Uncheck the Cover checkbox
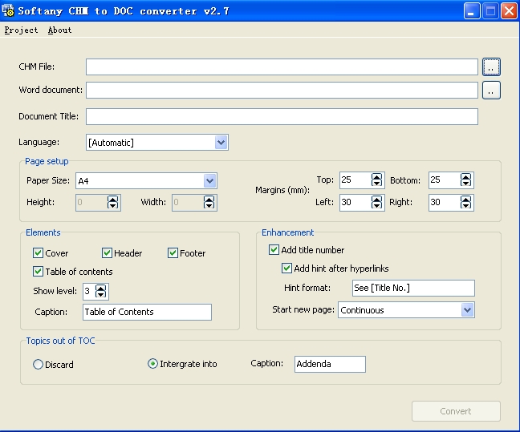Viewport: 520px width, 432px height. click(x=38, y=253)
